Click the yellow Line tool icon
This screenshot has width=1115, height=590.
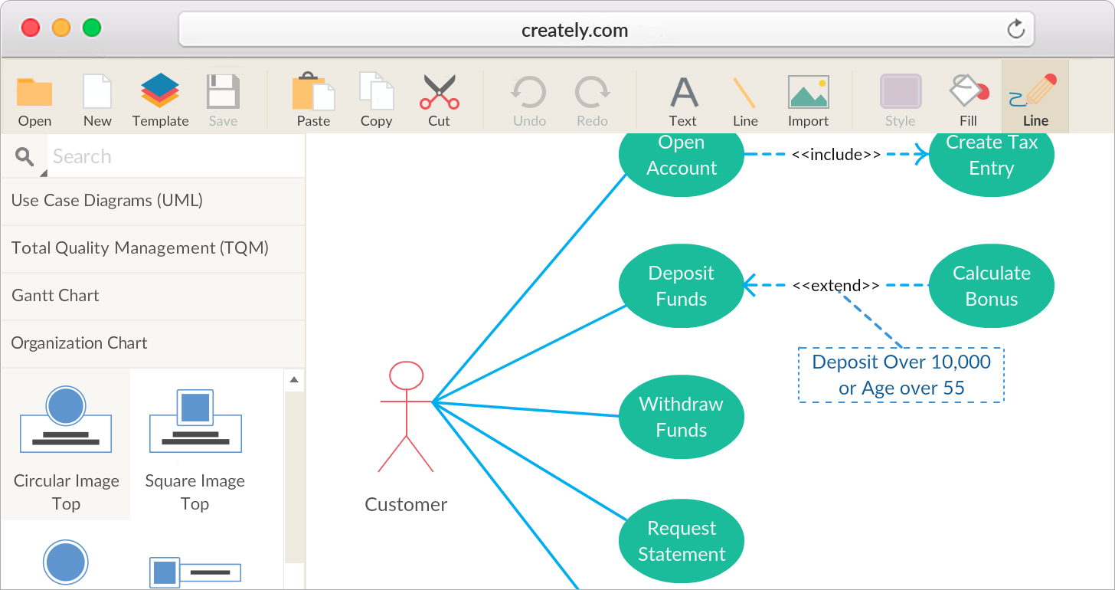(x=744, y=93)
